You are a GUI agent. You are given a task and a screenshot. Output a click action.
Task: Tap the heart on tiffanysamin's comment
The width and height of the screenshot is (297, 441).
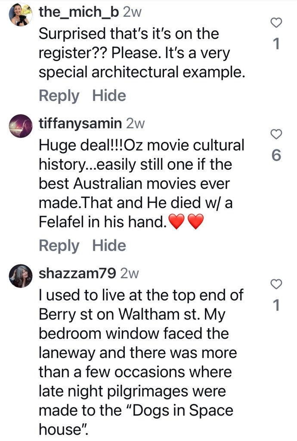276,134
